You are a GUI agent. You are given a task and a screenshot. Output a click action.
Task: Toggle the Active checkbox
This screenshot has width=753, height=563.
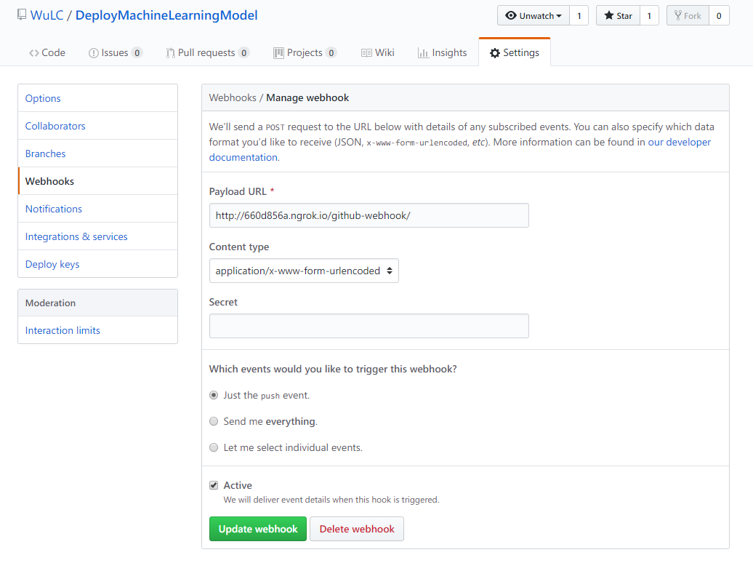pyautogui.click(x=214, y=485)
